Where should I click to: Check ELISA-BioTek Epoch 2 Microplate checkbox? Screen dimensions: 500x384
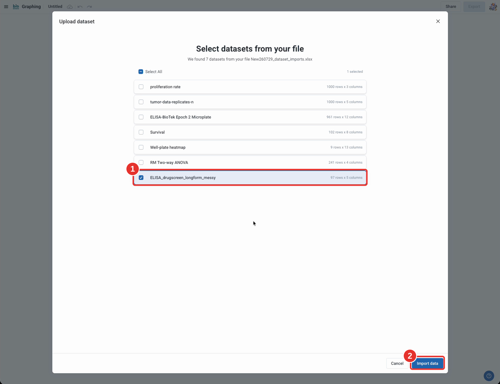[x=141, y=117]
